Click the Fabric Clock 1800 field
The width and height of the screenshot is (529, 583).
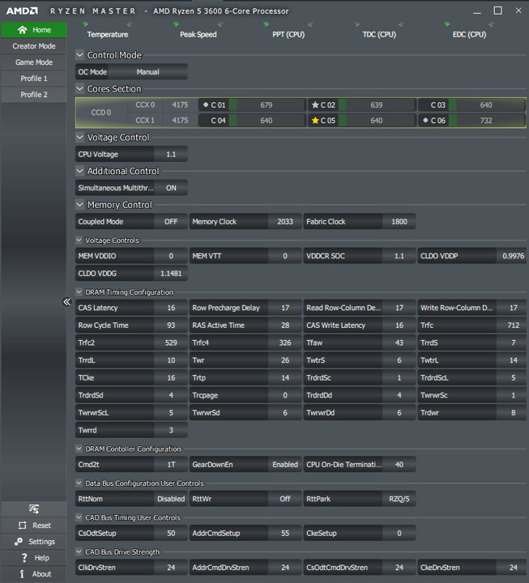tap(399, 222)
